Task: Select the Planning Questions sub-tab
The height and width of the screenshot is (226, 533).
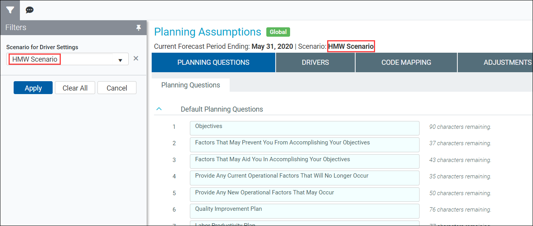Action: 191,85
